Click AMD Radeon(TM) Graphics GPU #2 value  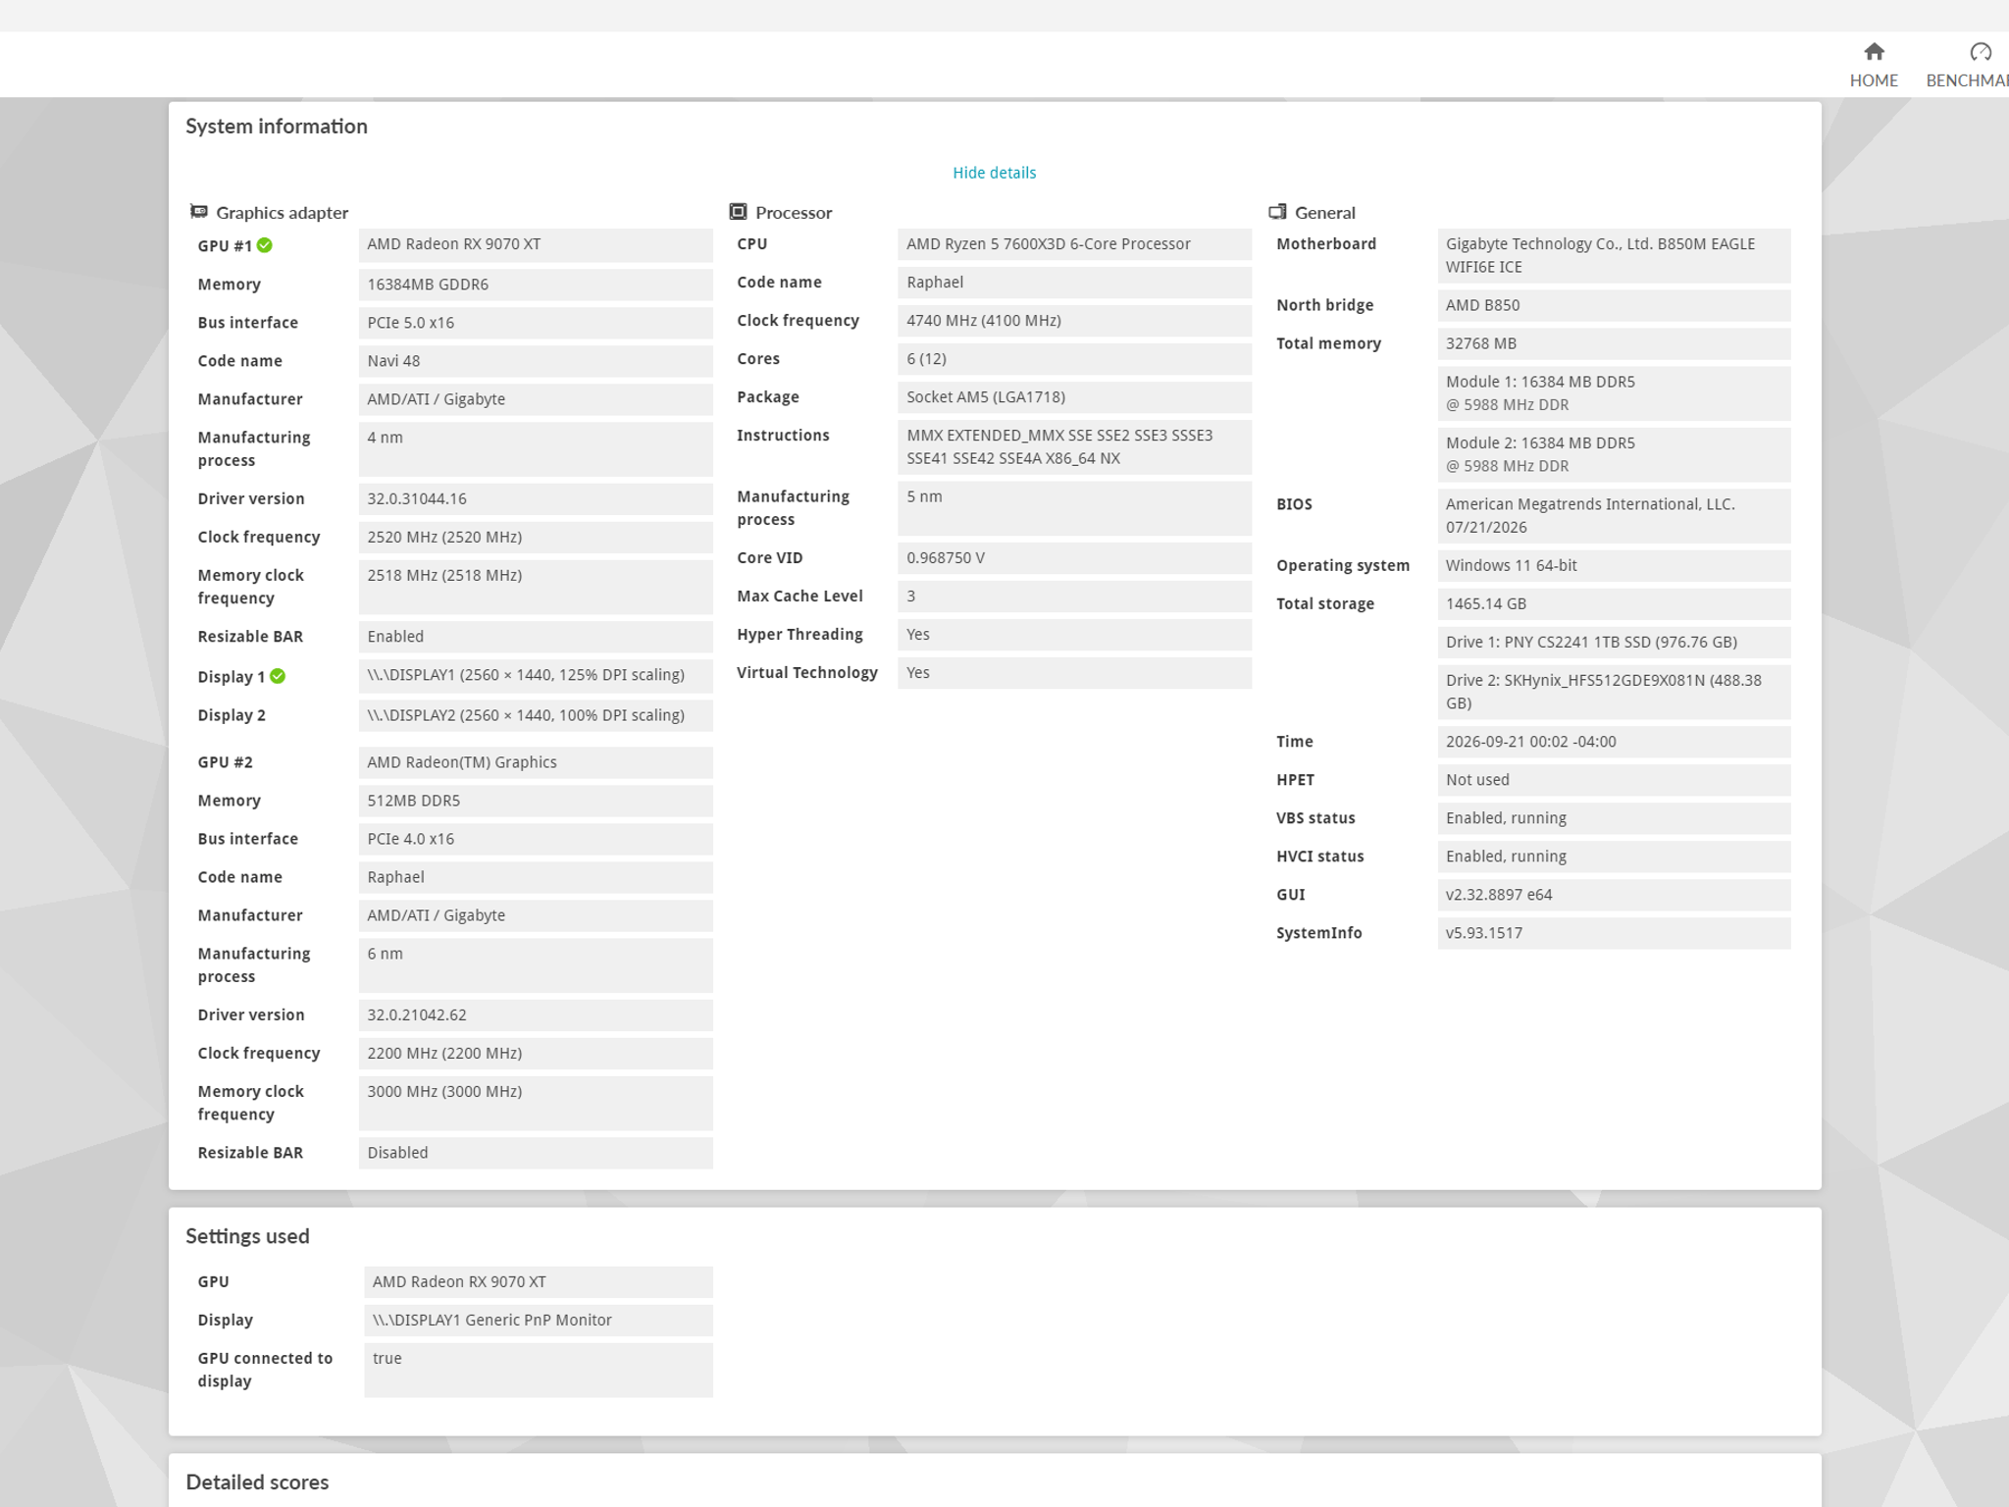tap(536, 762)
